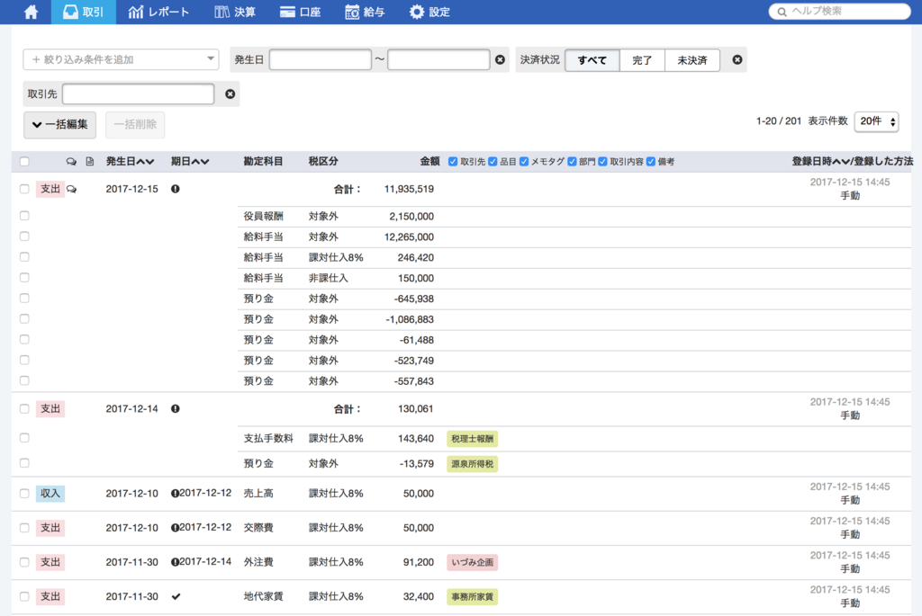
Task: Check the 2017-12-15 支出 transaction checkbox
Action: 24,189
